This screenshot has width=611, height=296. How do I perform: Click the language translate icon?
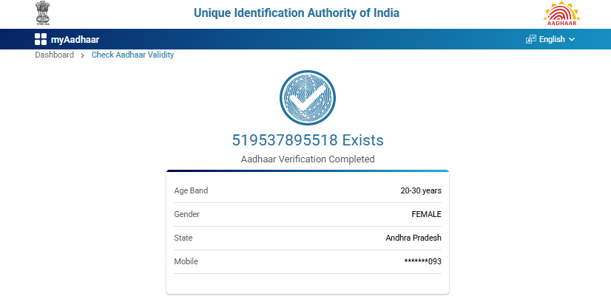(530, 39)
